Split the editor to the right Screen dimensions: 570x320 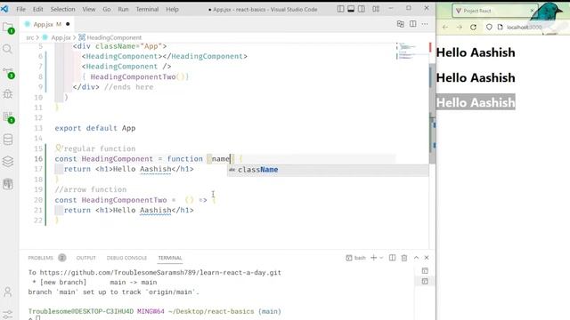(x=412, y=24)
